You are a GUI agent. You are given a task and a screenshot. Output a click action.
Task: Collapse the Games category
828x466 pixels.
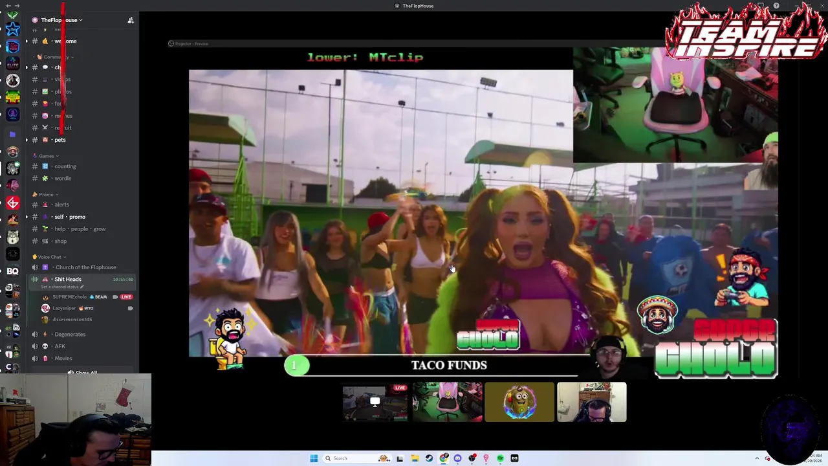coord(49,156)
